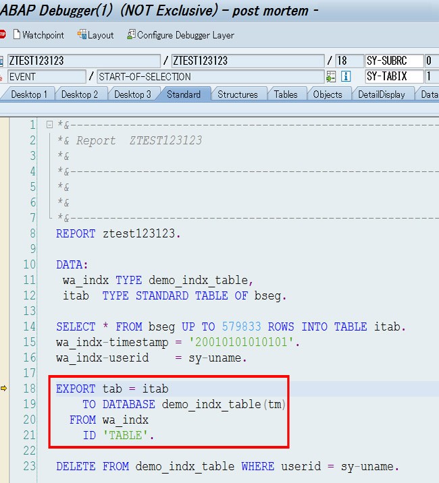439x483 pixels.
Task: Click FROM wa_indx on line 20
Action: pos(109,420)
